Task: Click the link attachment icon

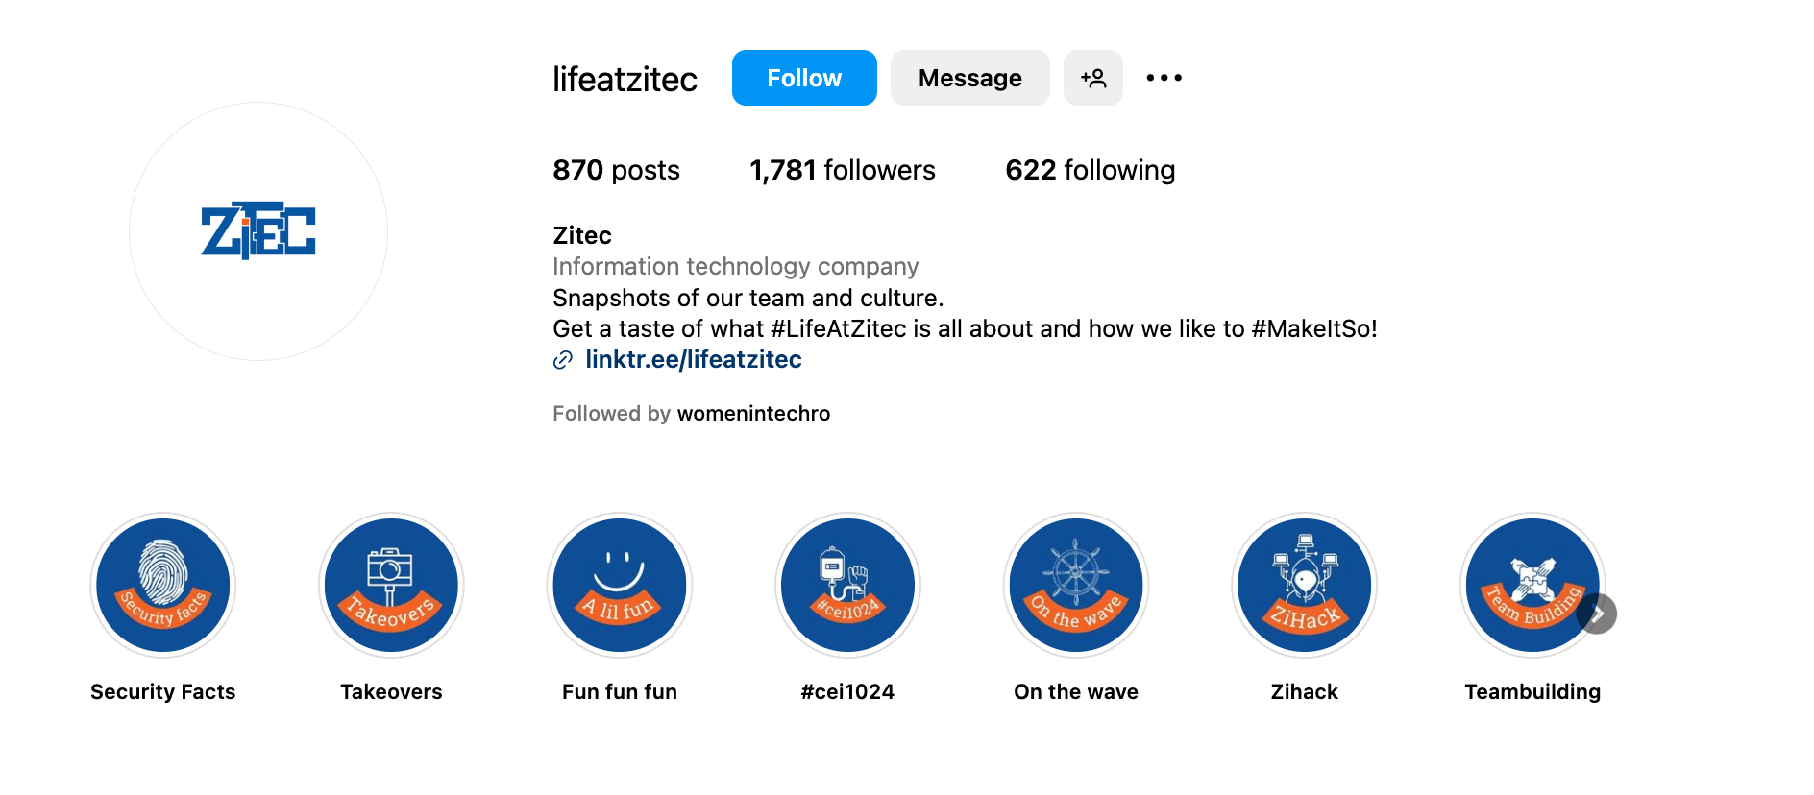Action: [x=562, y=360]
